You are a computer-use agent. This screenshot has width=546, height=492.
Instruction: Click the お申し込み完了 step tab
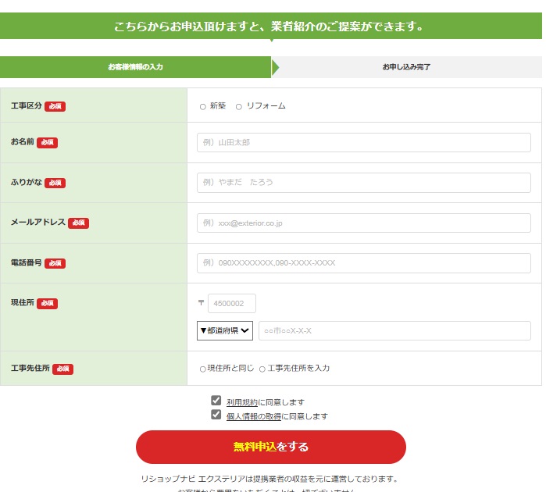(406, 67)
